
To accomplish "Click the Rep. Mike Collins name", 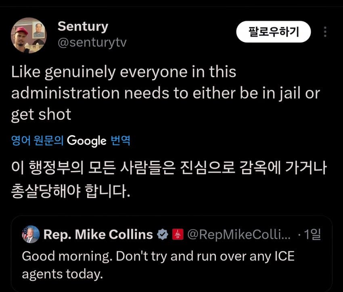I will click(98, 234).
